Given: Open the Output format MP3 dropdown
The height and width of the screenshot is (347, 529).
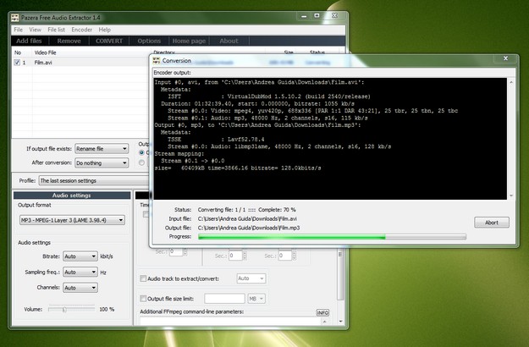Looking at the screenshot, I should [x=72, y=220].
